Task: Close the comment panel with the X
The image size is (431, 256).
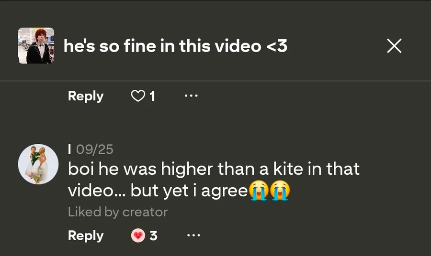Action: point(394,46)
